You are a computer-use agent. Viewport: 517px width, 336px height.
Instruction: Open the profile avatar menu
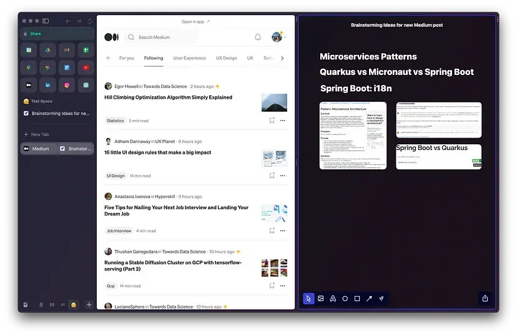[278, 37]
